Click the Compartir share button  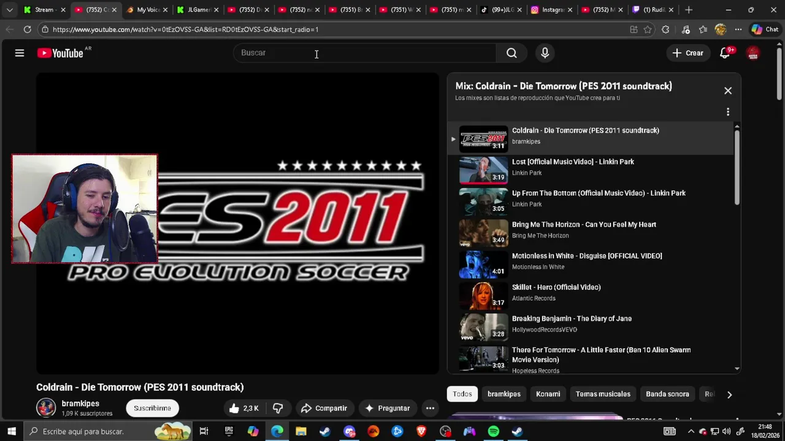coord(324,408)
